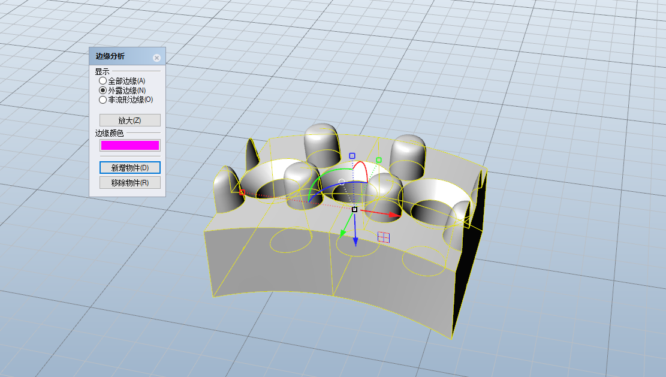Screen dimensions: 666x377
Task: Click the 新增物件(D) button
Action: pyautogui.click(x=130, y=168)
